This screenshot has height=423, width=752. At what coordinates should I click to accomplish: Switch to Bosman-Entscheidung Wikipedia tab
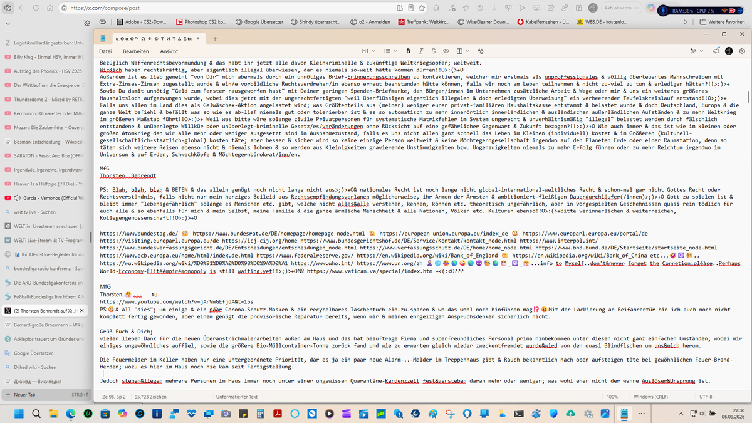pos(45,140)
